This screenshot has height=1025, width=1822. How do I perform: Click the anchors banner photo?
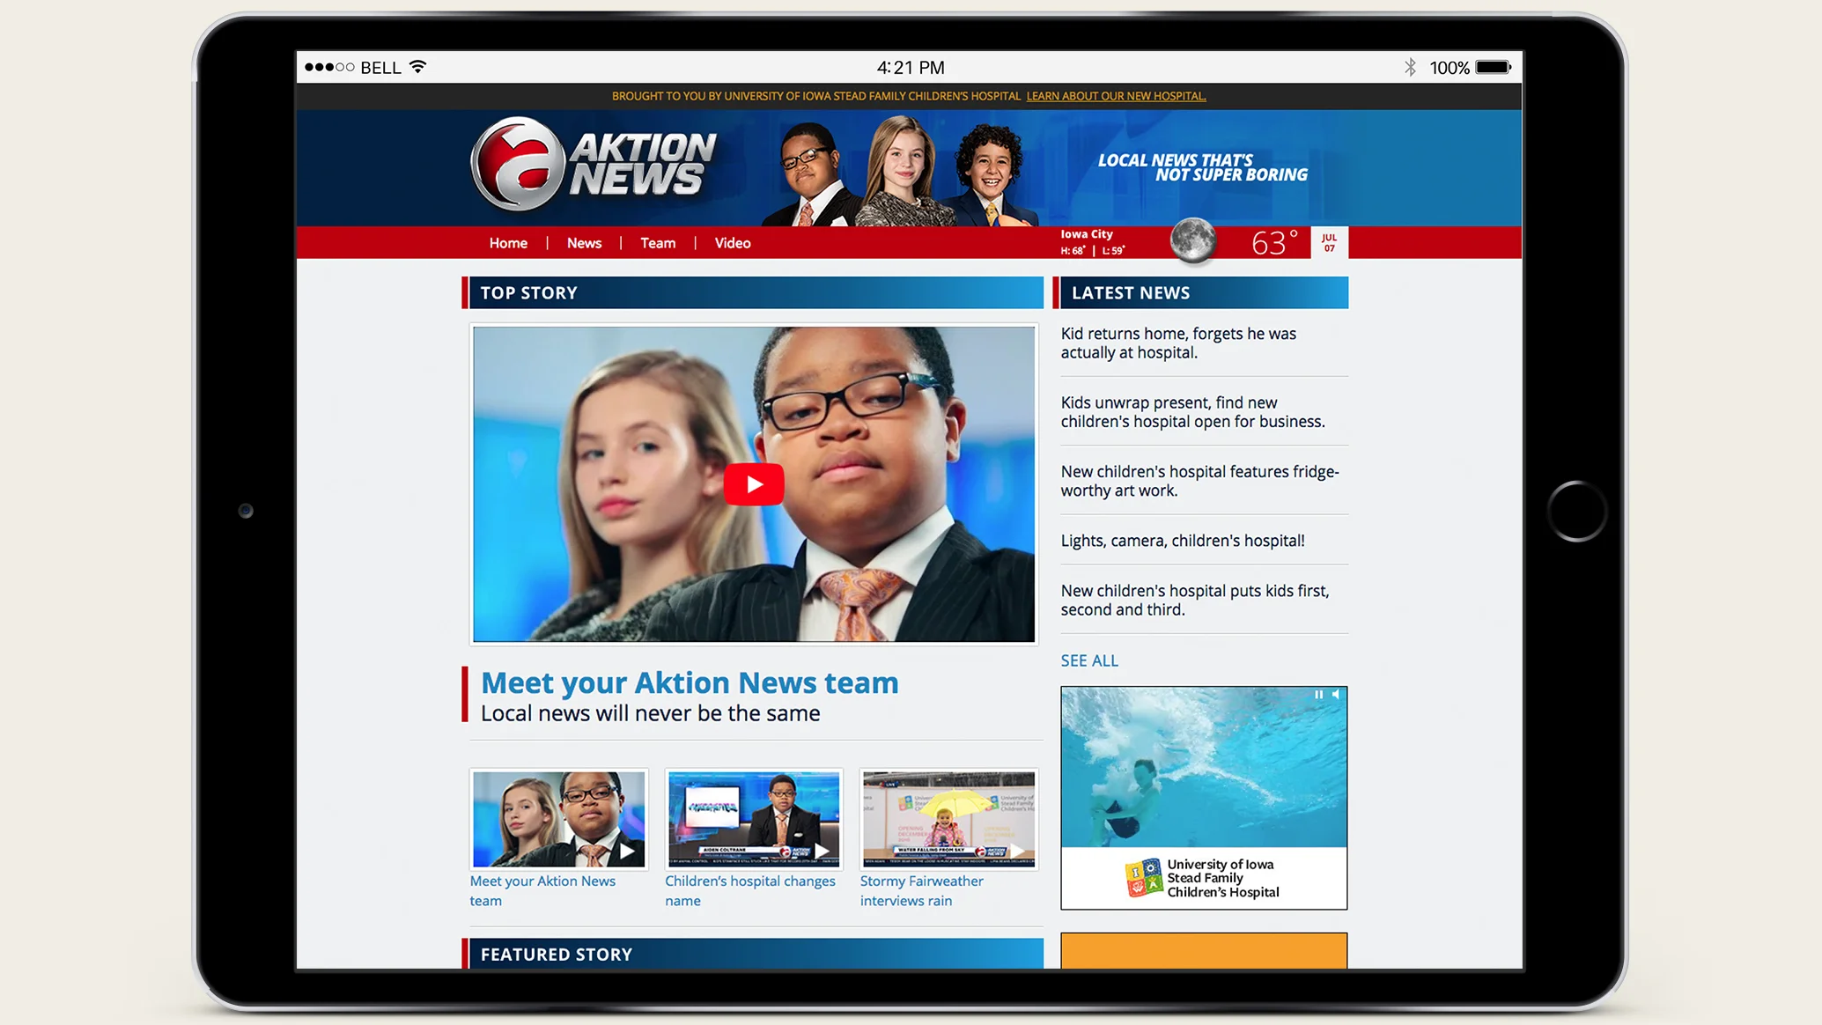click(x=900, y=171)
